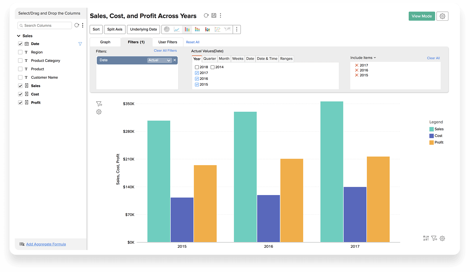Open the Quarter tab in date values

[x=210, y=59]
